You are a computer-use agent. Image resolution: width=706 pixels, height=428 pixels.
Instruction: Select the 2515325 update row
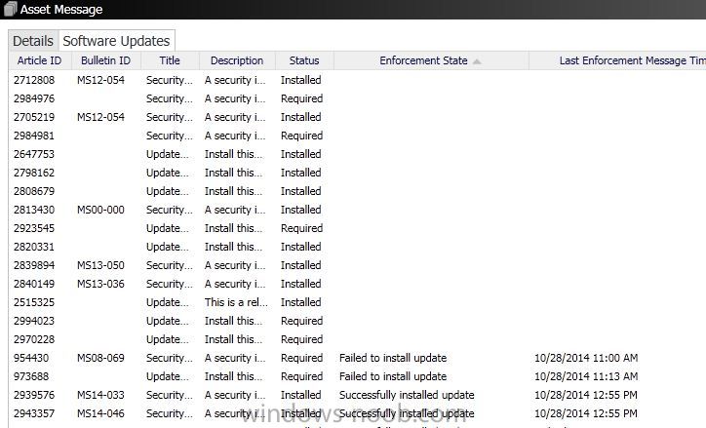point(358,302)
